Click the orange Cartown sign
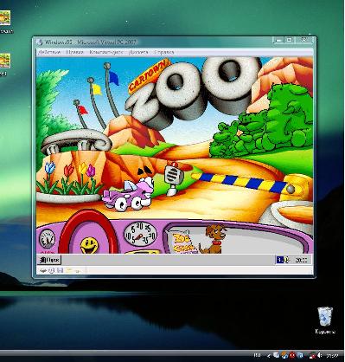The height and width of the screenshot is (362, 345). click(x=149, y=75)
